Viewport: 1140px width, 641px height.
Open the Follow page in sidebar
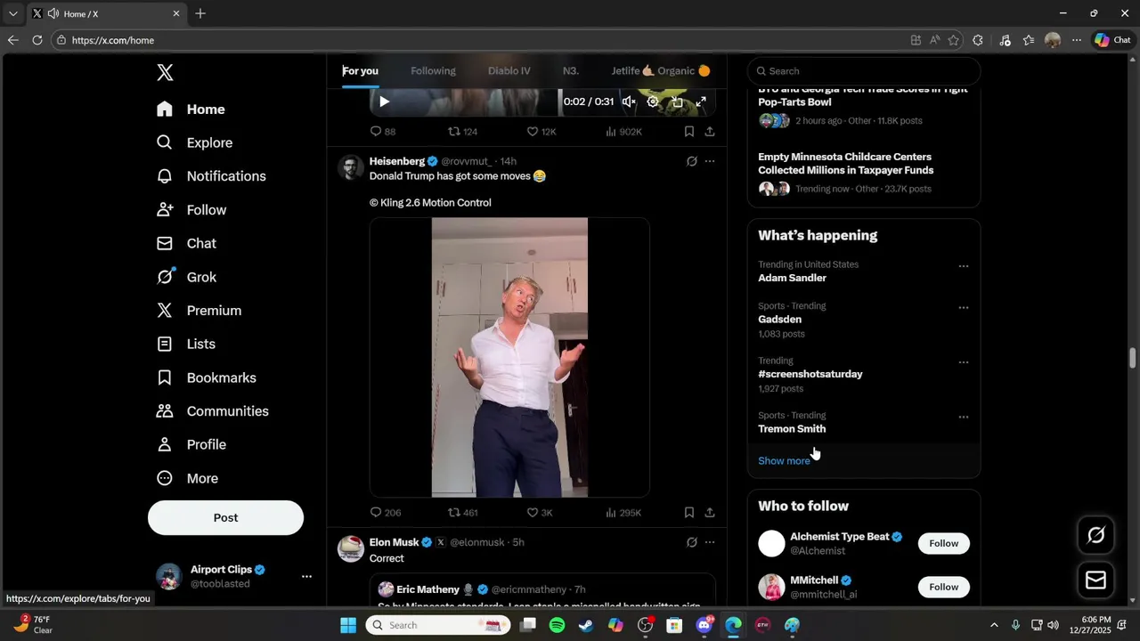[x=191, y=210]
